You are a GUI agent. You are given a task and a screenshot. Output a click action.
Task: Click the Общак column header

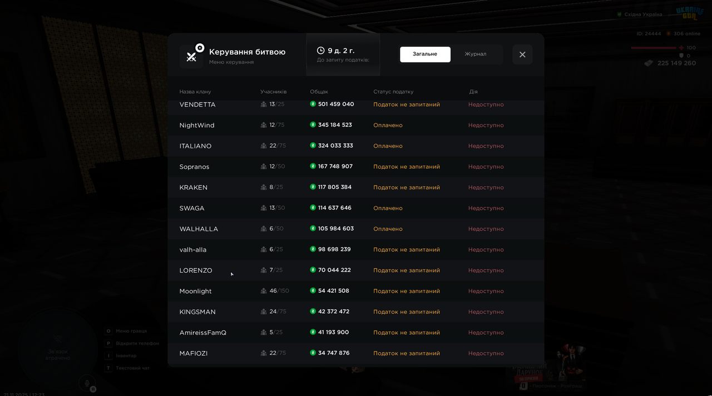click(x=319, y=92)
